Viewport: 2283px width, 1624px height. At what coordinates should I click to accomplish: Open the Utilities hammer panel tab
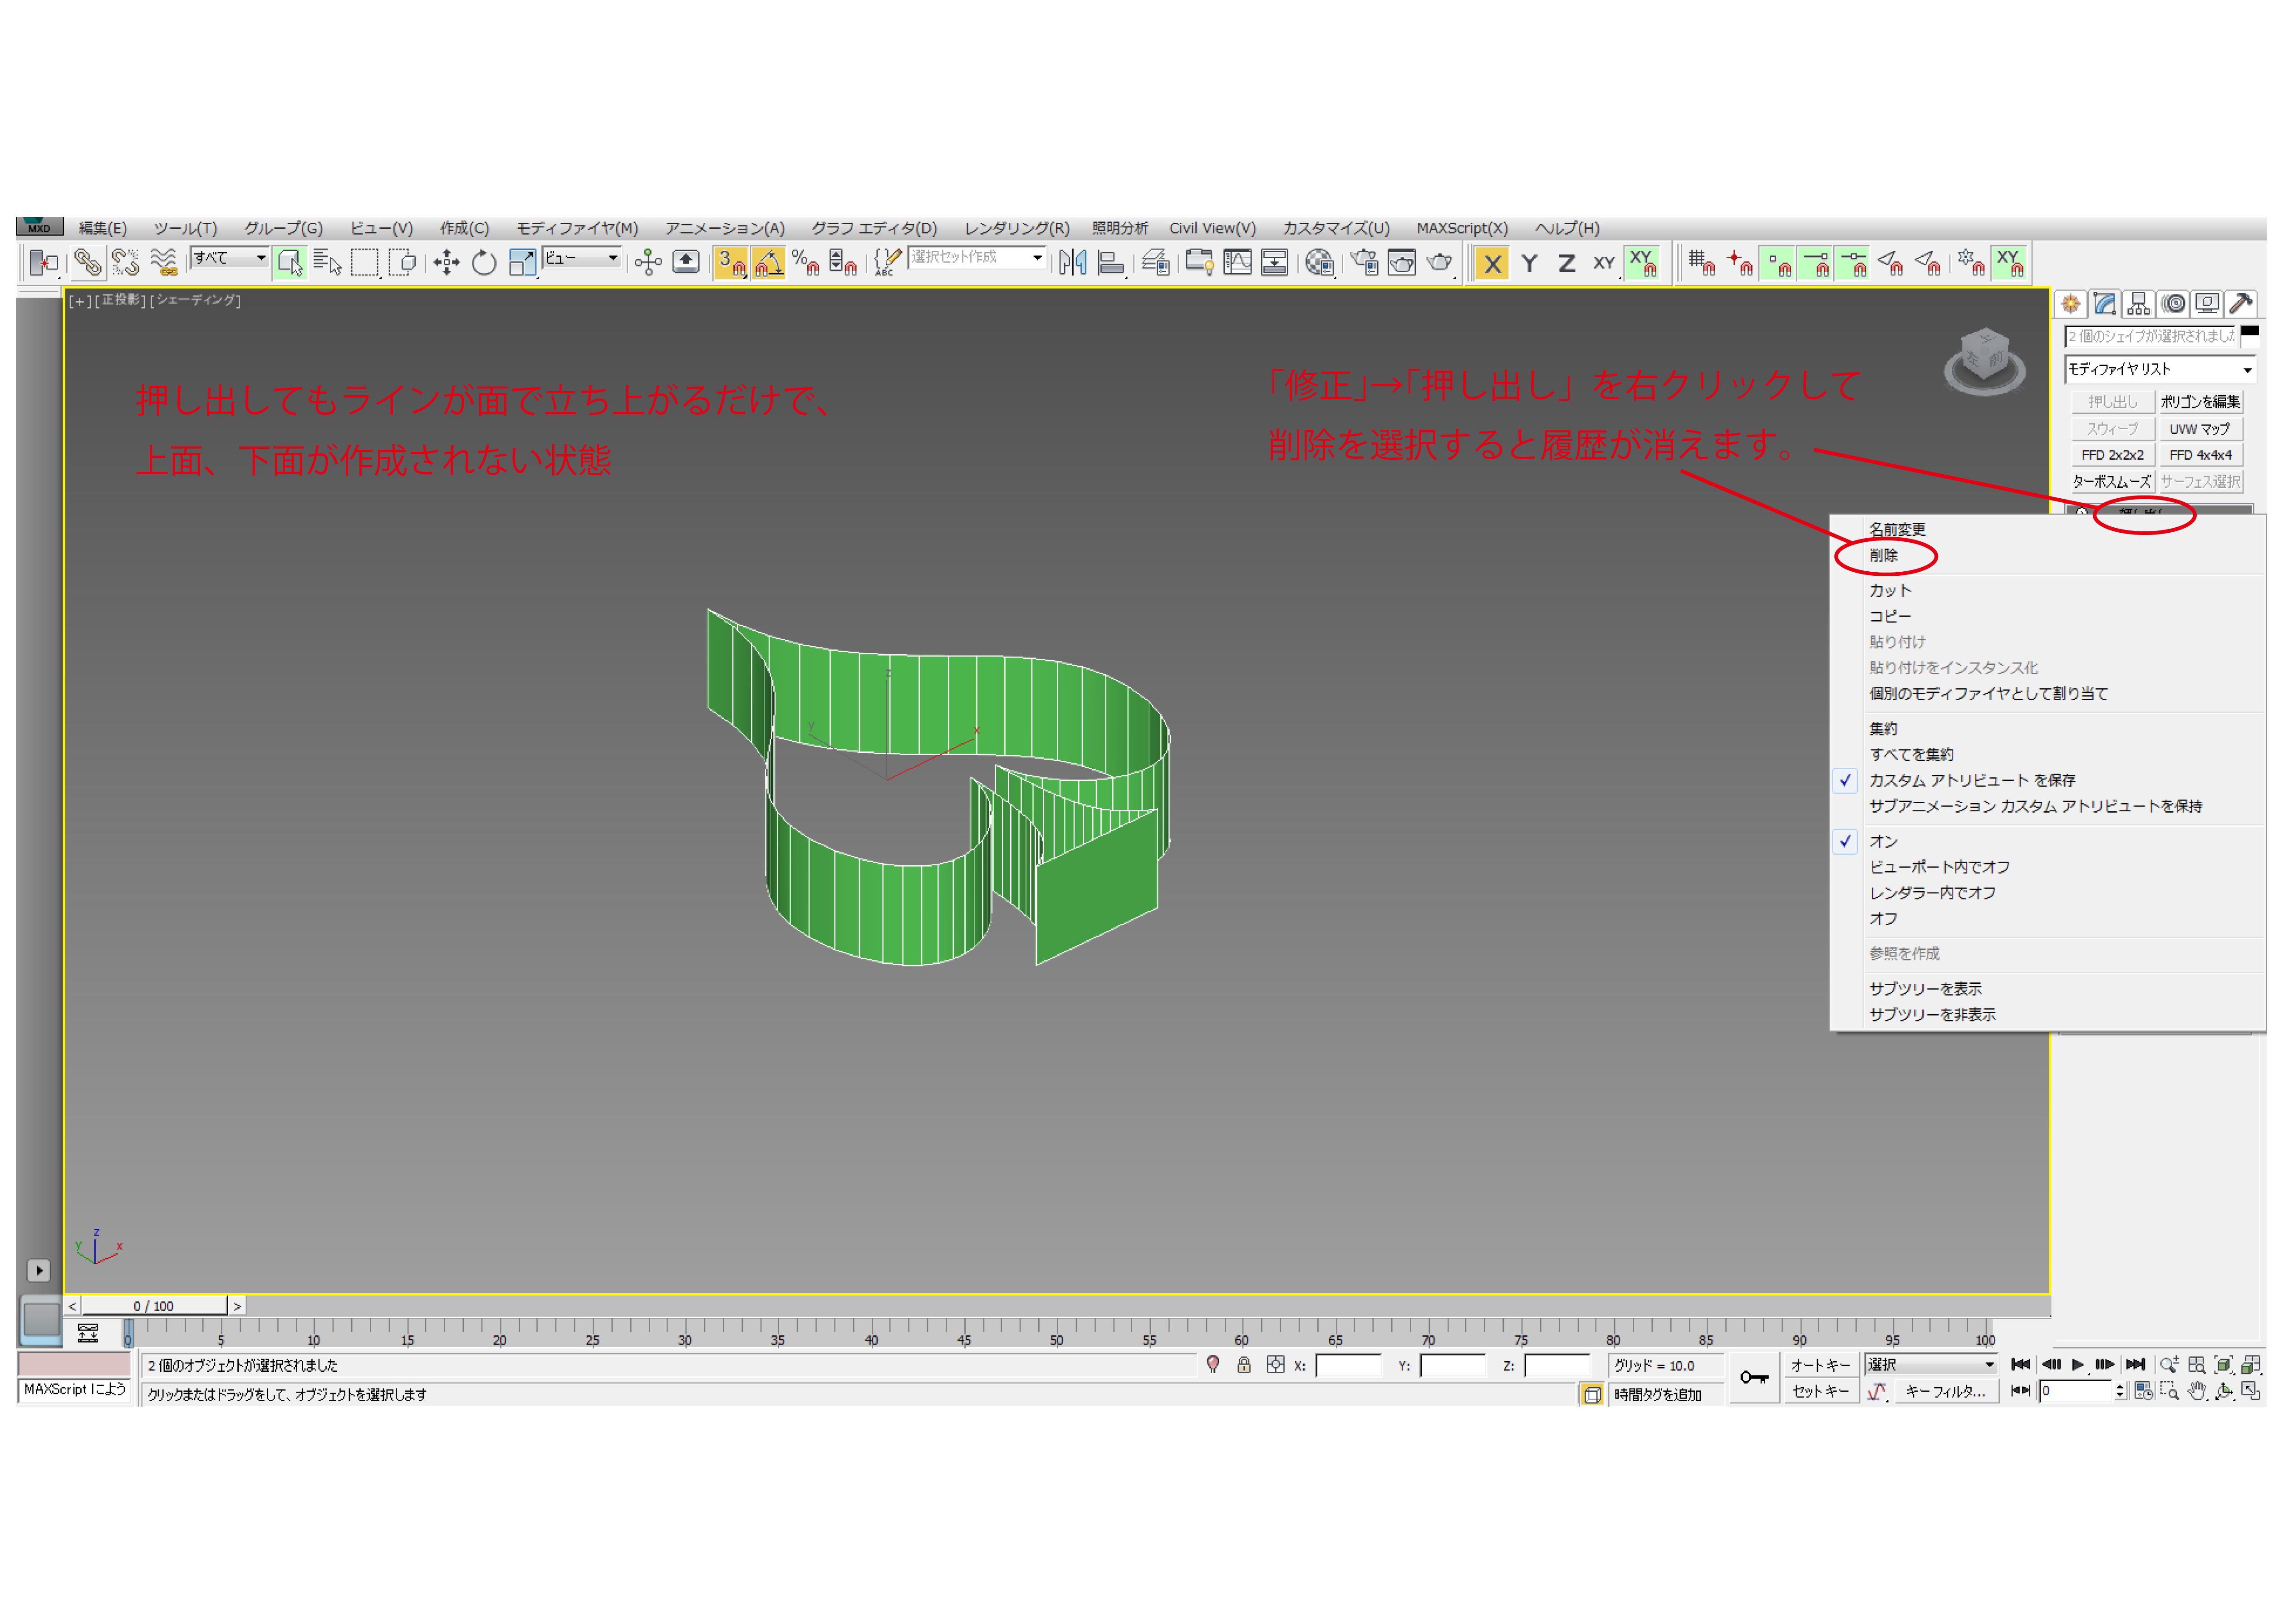pyautogui.click(x=2241, y=304)
